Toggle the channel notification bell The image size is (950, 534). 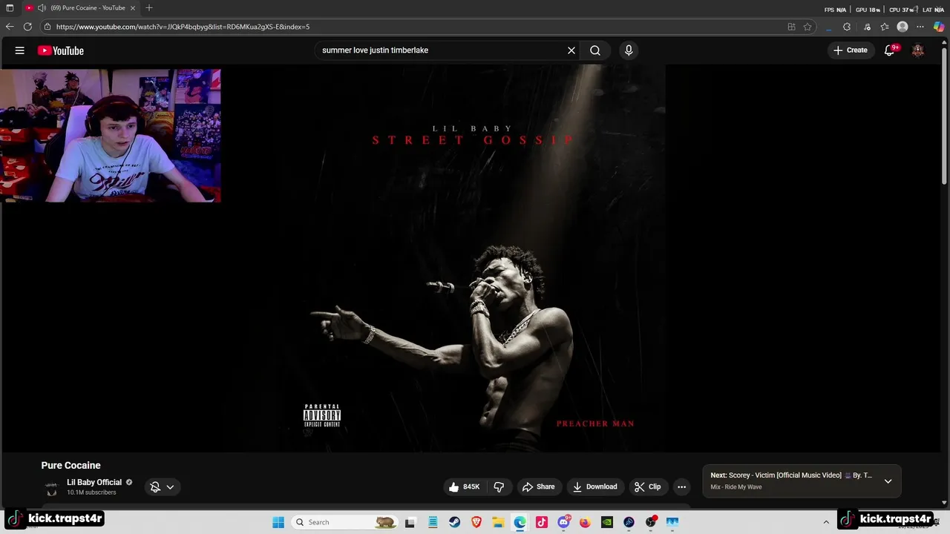click(x=155, y=487)
